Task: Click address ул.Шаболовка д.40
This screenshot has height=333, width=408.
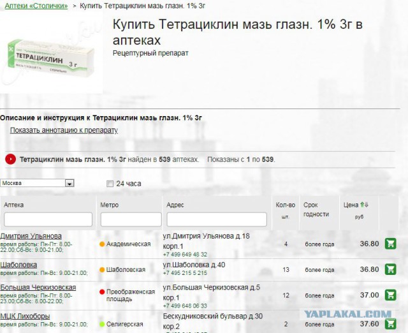Action: [194, 265]
